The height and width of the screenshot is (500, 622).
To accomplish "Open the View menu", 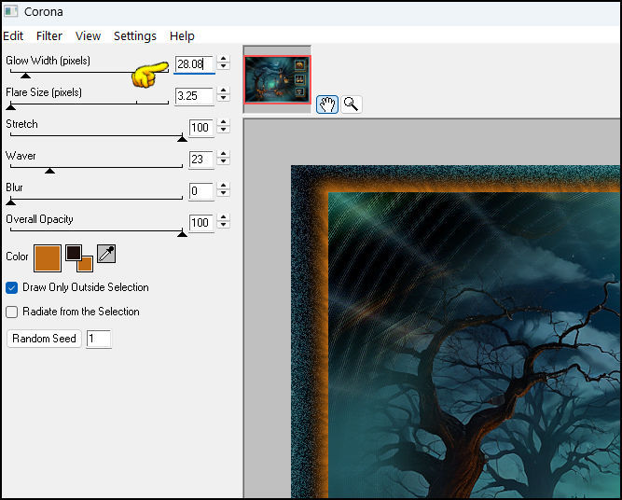I will (88, 35).
